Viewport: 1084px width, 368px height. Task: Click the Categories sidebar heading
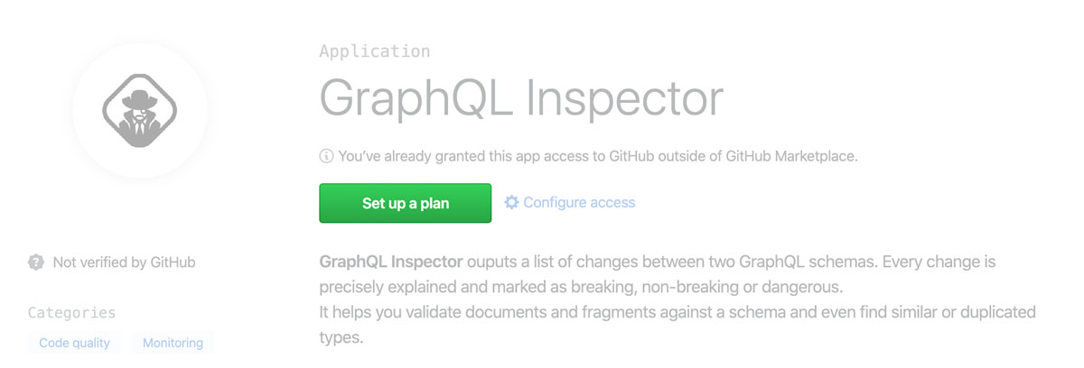coord(71,313)
